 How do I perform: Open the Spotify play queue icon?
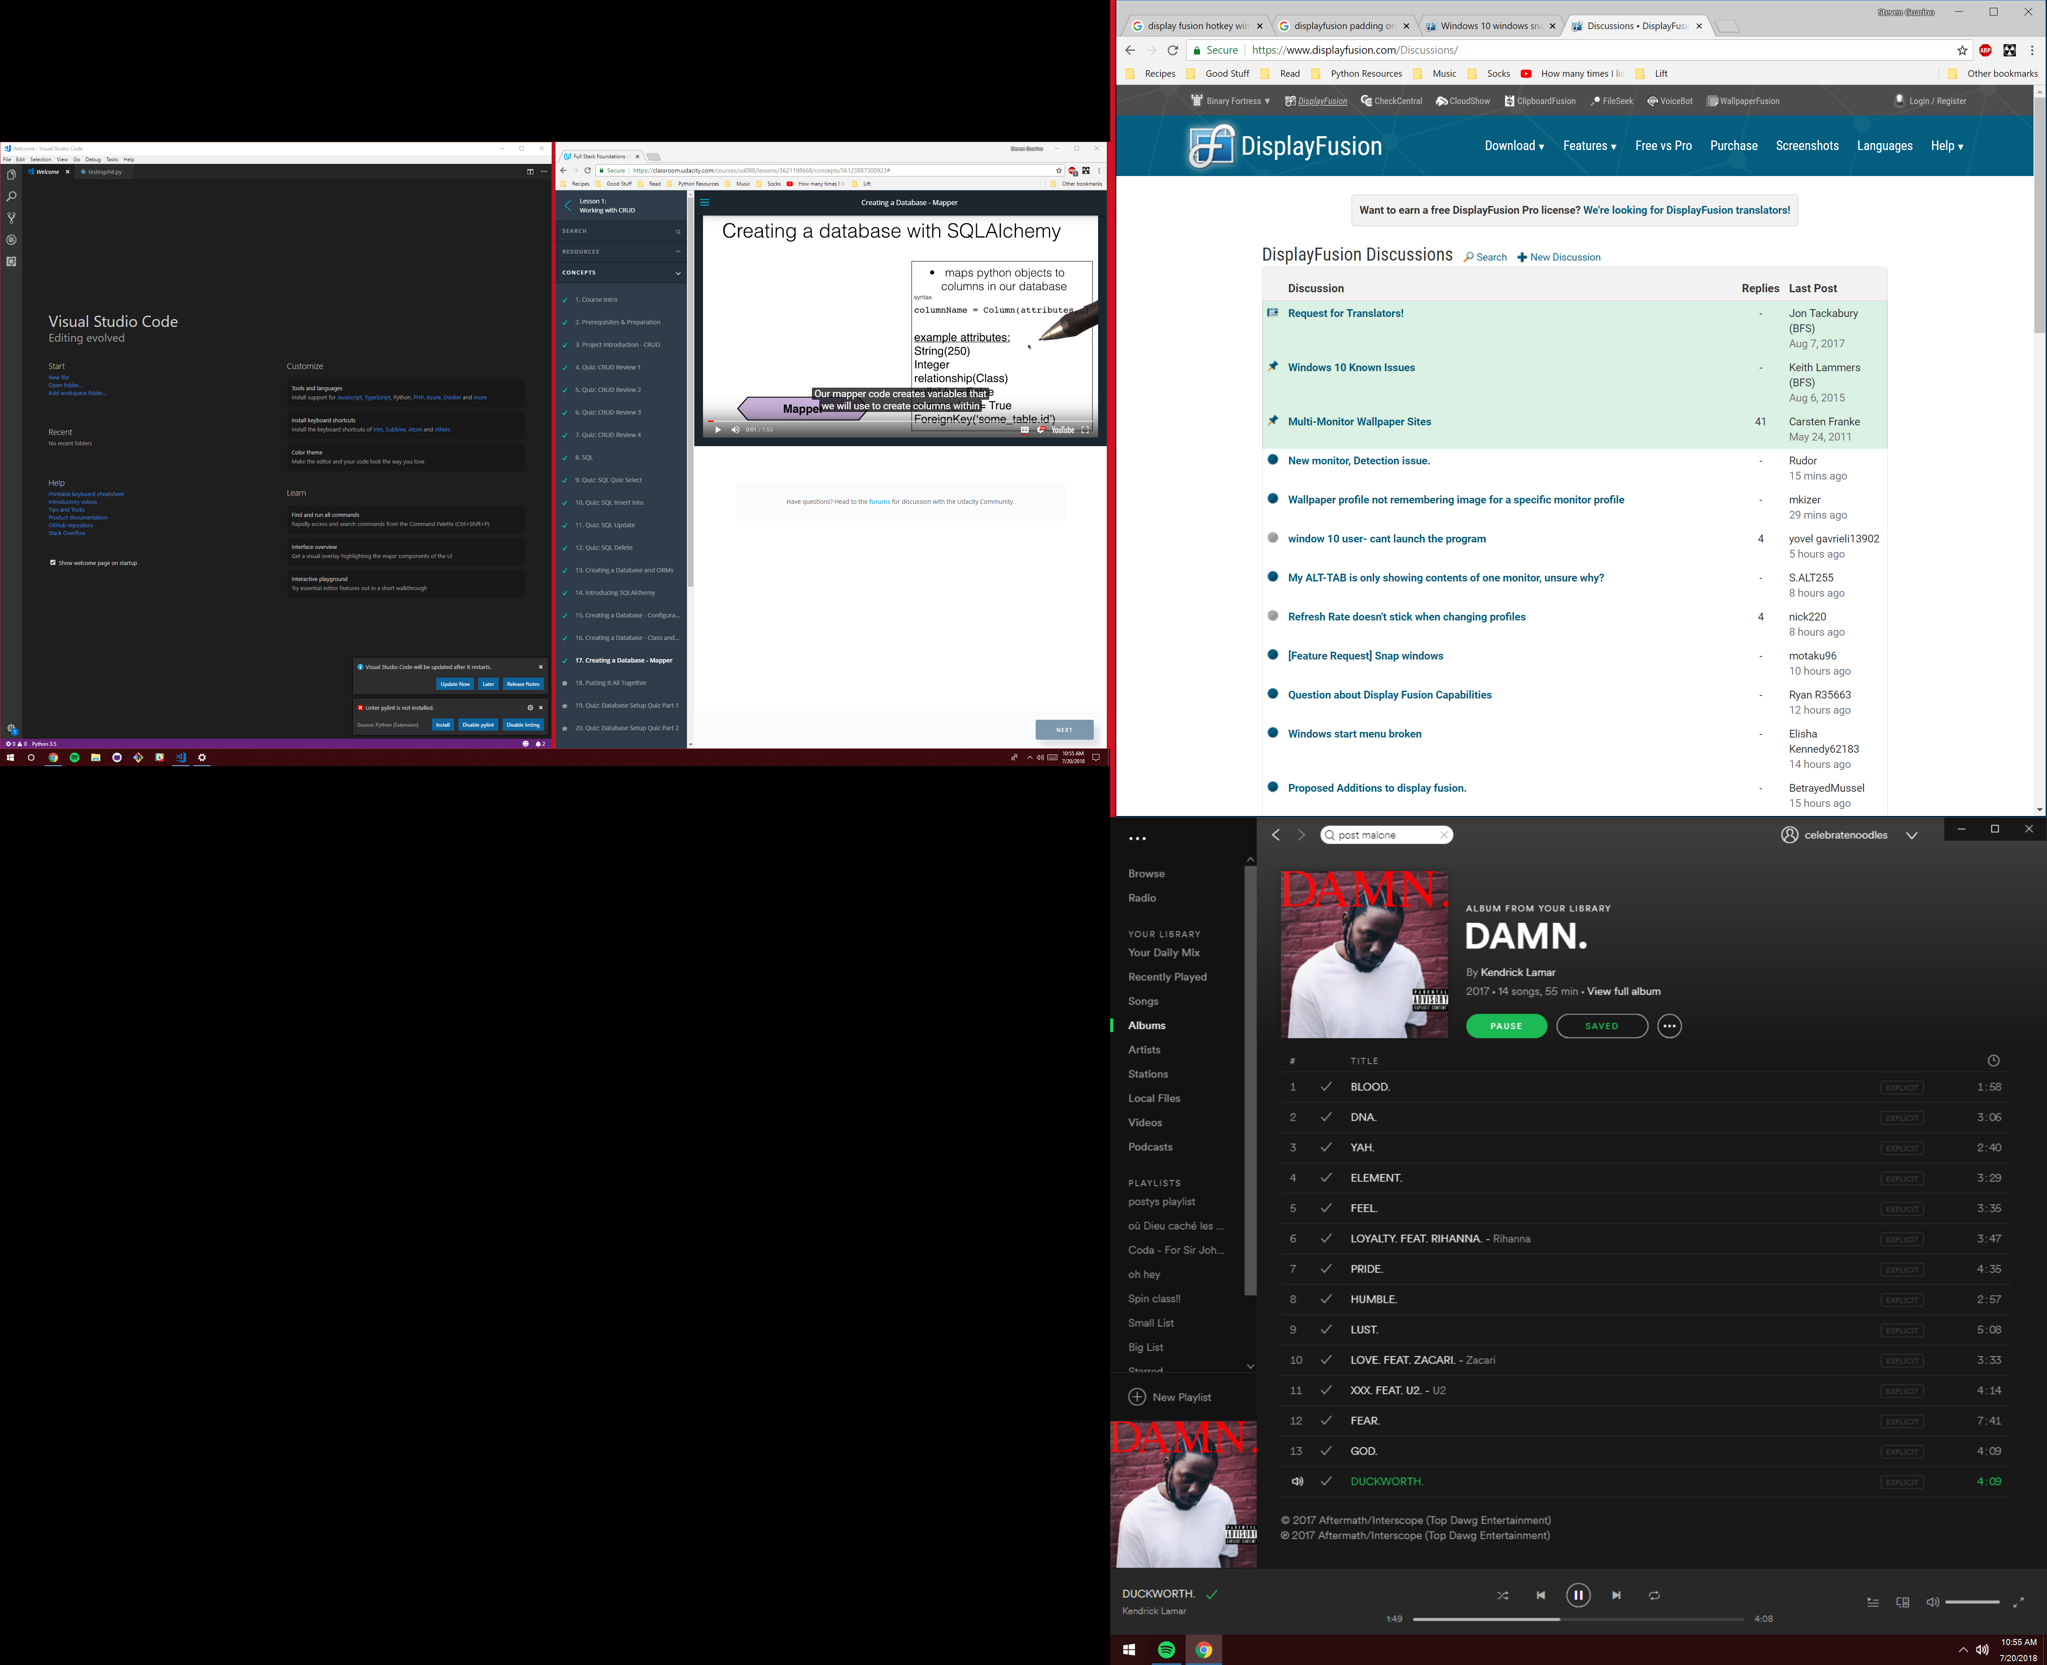click(1872, 1602)
